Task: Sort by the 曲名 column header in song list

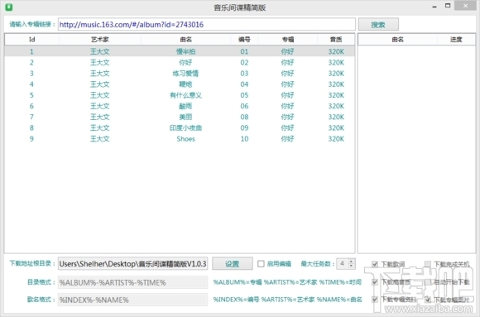Action: (x=186, y=40)
